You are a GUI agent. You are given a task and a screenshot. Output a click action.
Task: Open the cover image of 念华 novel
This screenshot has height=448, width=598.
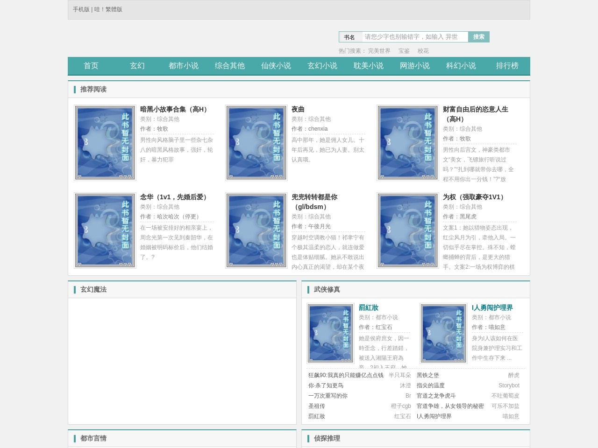pyautogui.click(x=105, y=231)
